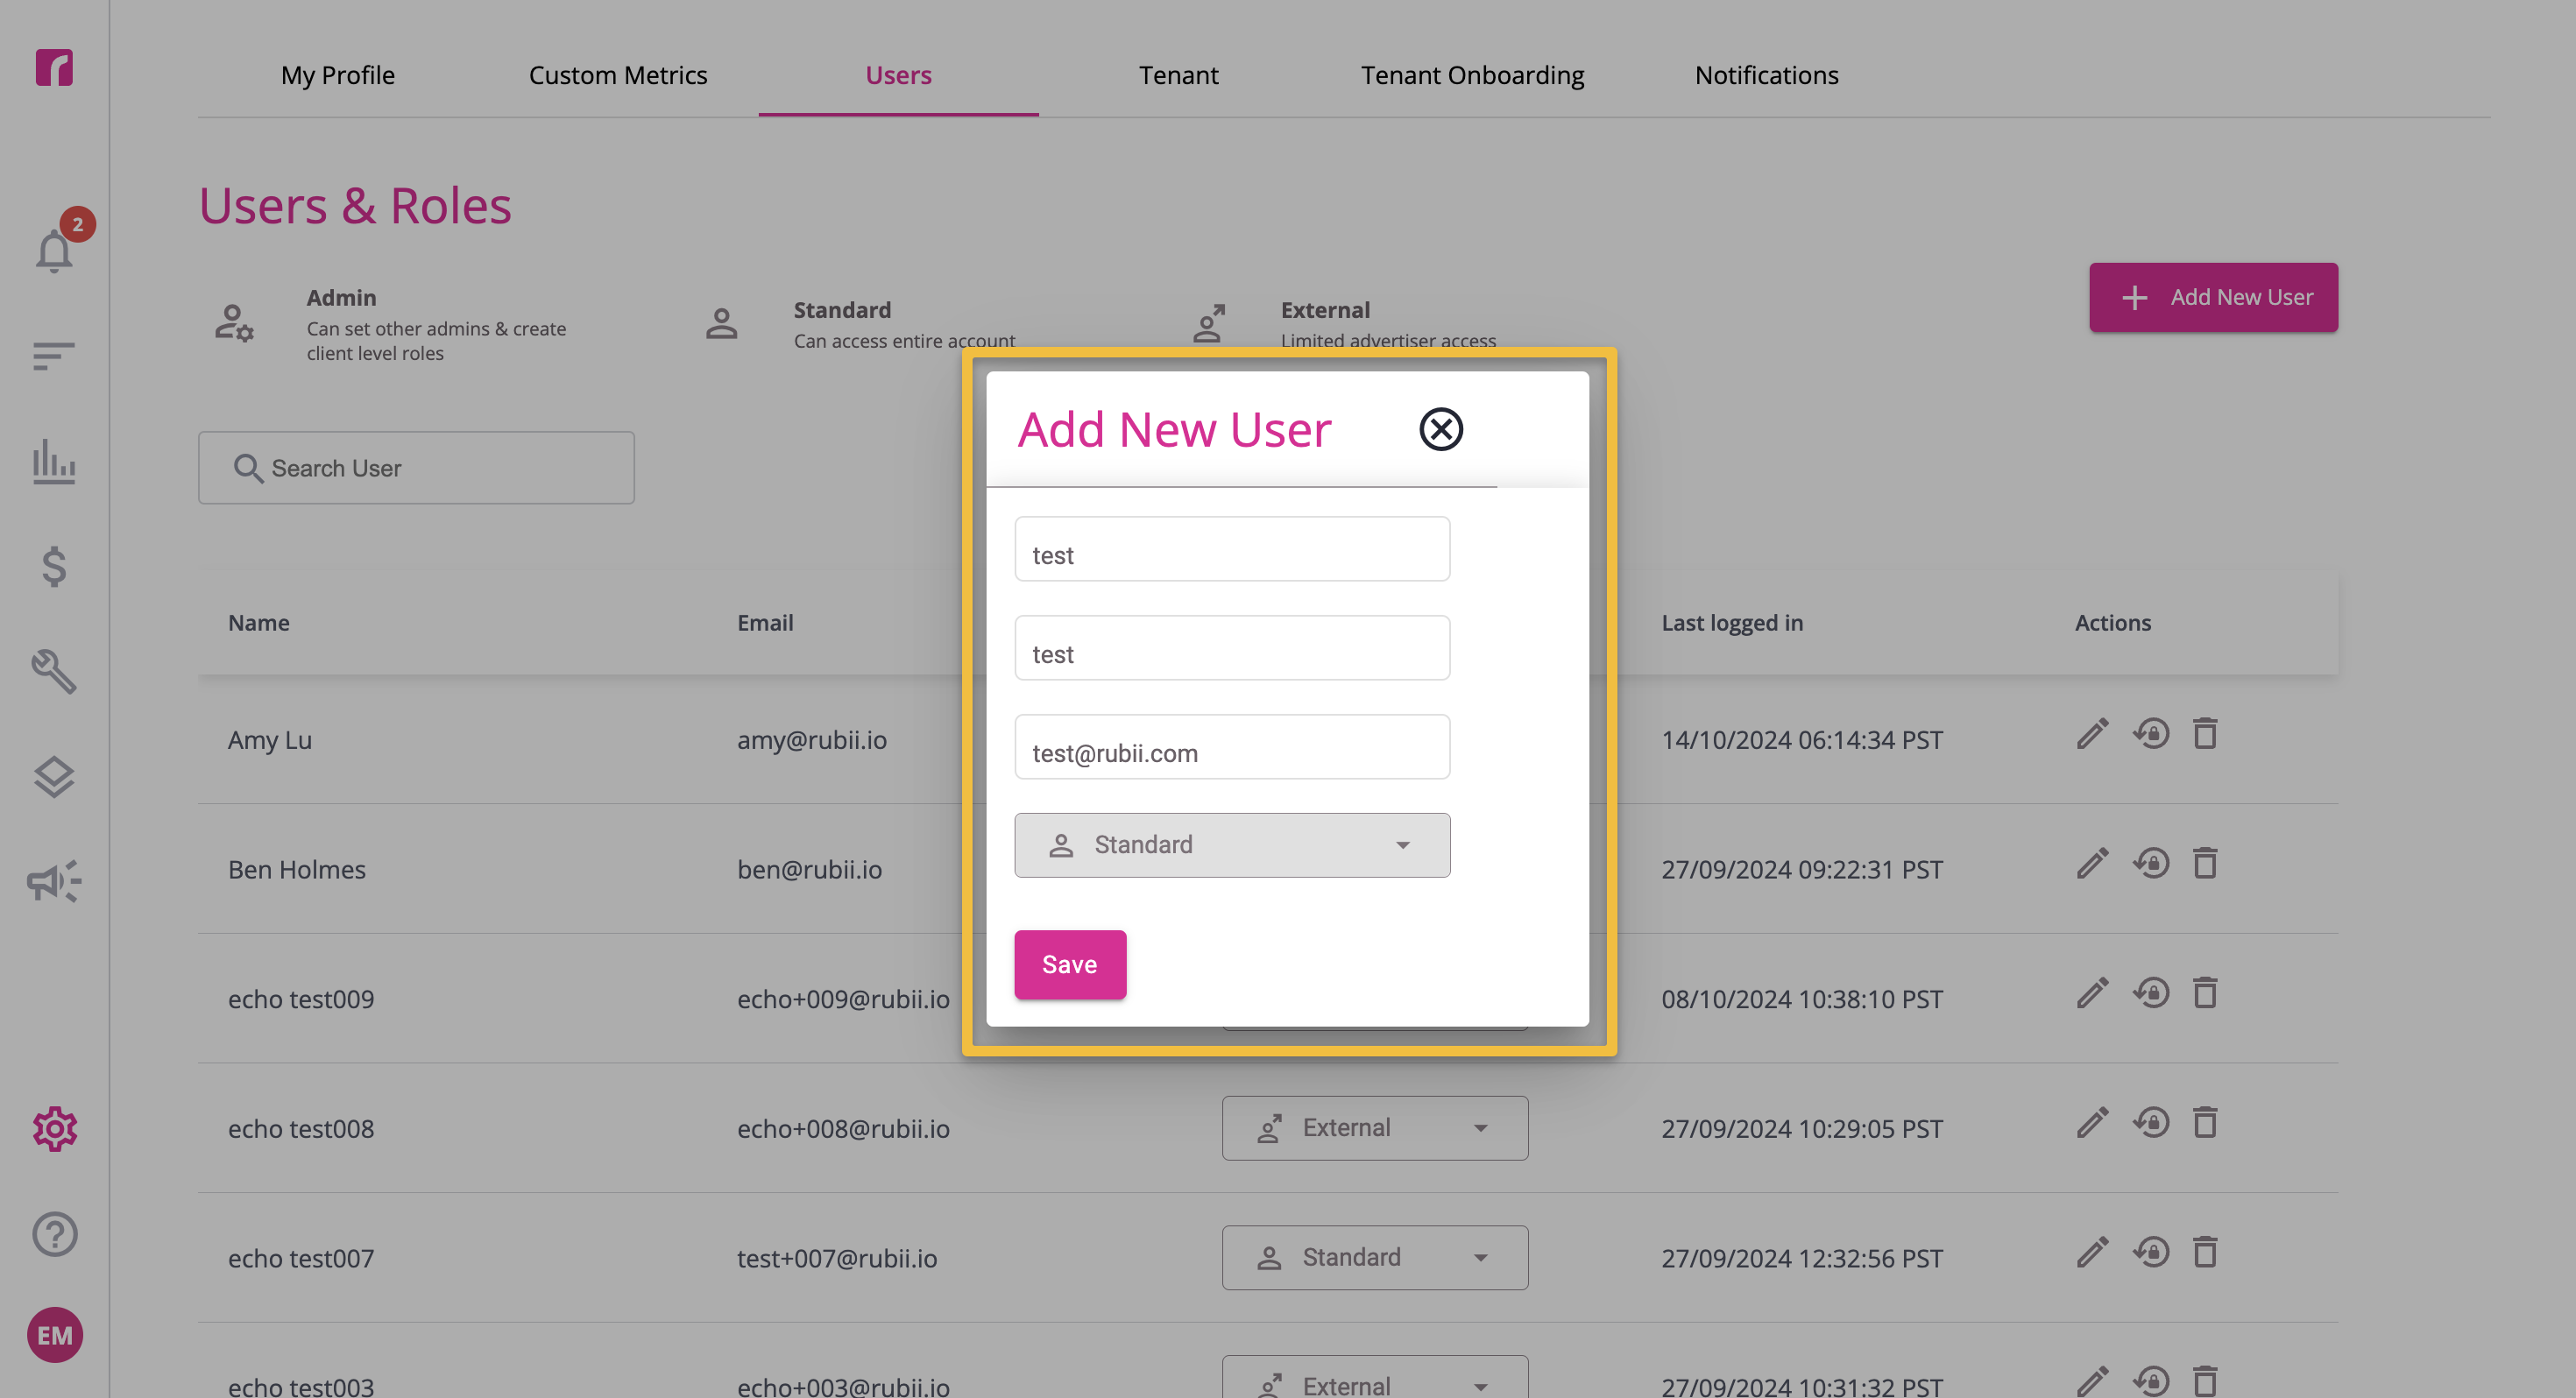This screenshot has width=2576, height=1398.
Task: Open the Notifications tab
Action: (1767, 75)
